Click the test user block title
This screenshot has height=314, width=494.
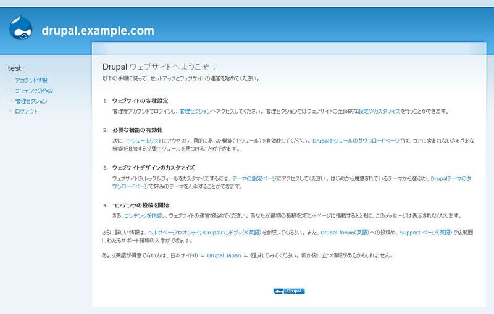[x=14, y=68]
